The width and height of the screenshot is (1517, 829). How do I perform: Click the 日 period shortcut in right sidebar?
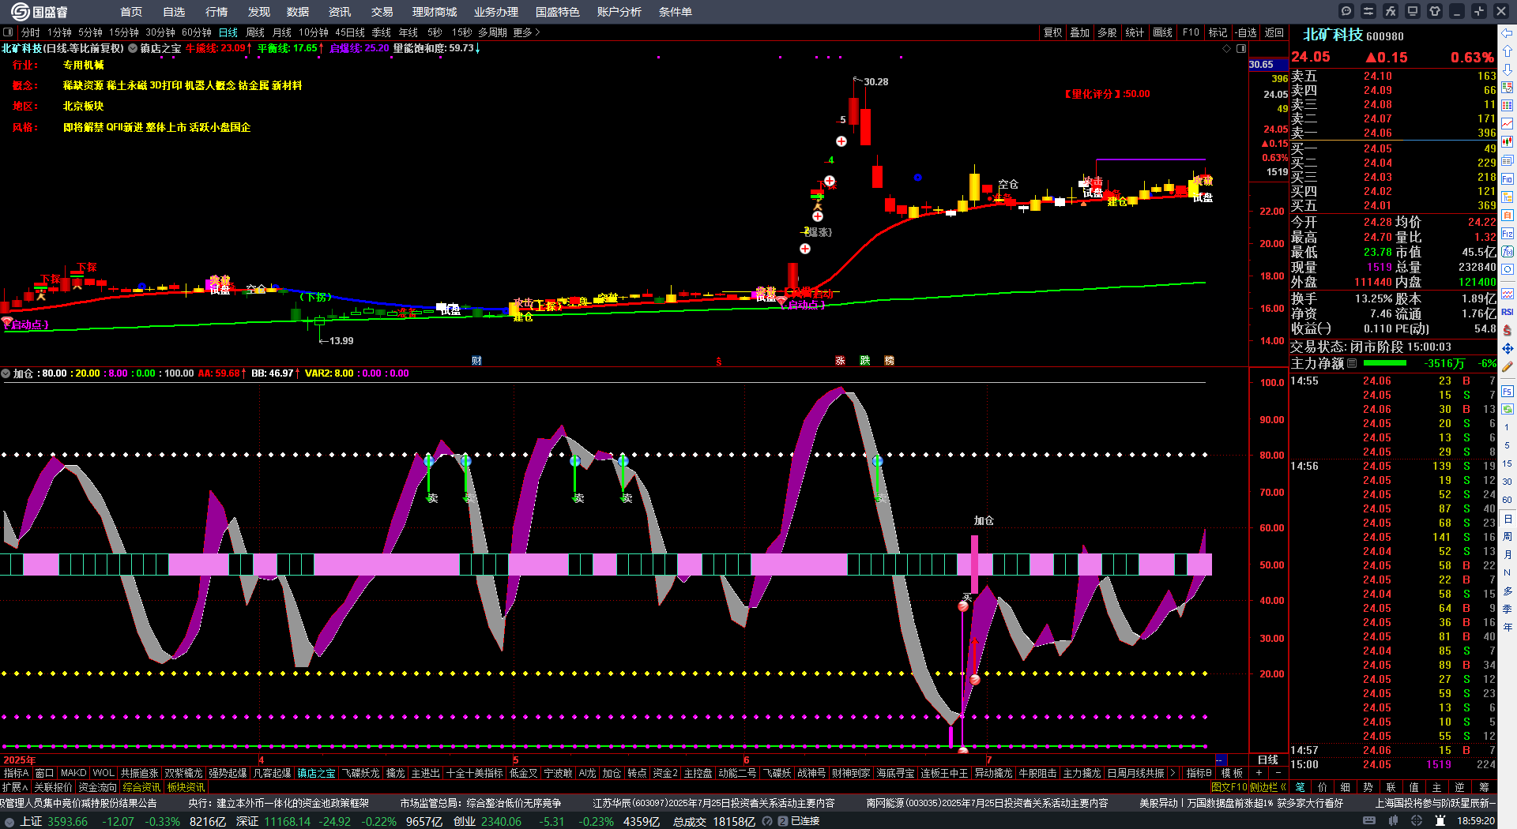tap(1508, 519)
